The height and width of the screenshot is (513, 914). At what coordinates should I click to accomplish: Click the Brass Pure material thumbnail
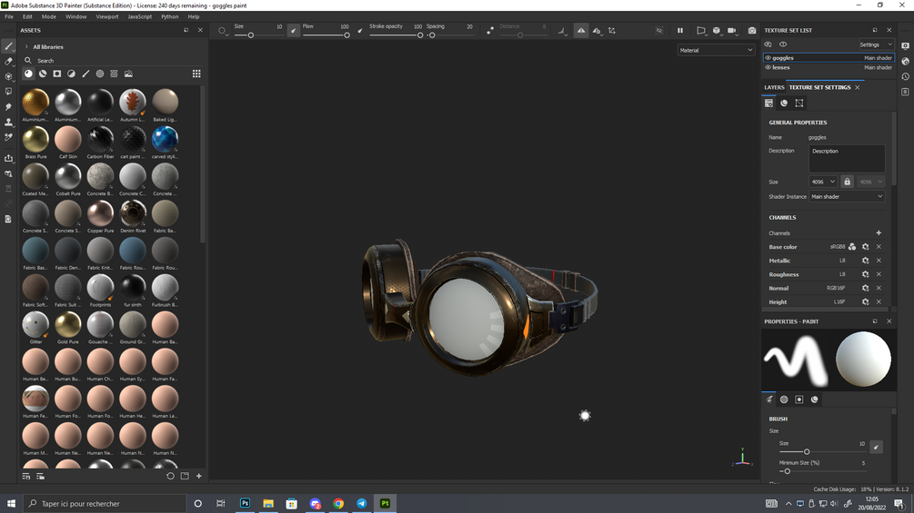pos(35,139)
